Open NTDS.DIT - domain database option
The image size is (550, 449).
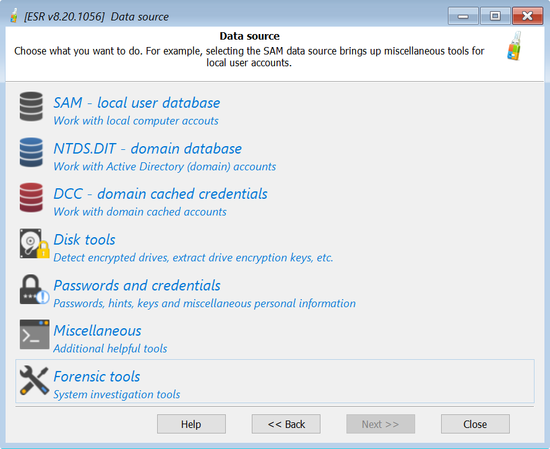pos(147,149)
